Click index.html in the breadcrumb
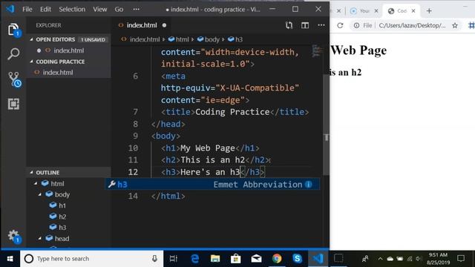This screenshot has width=475, height=267. 145,39
